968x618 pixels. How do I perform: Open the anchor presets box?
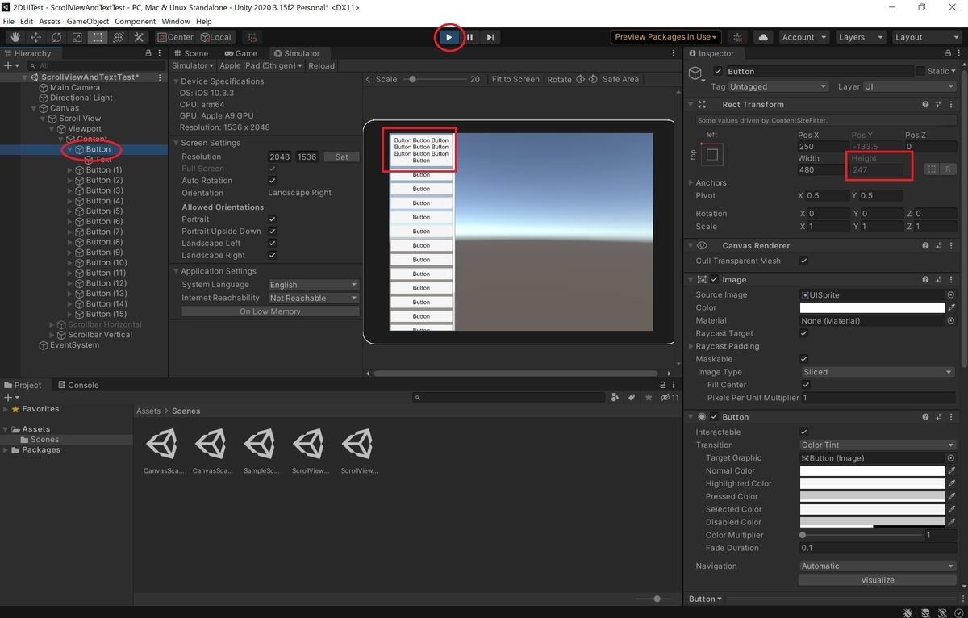click(712, 153)
